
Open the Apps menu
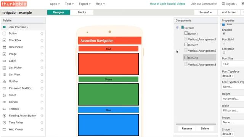[55, 4]
